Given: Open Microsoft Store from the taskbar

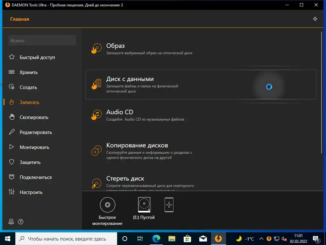Looking at the screenshot, I should (x=187, y=239).
